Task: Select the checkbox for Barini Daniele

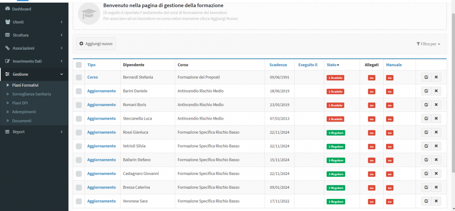Action: [79, 91]
